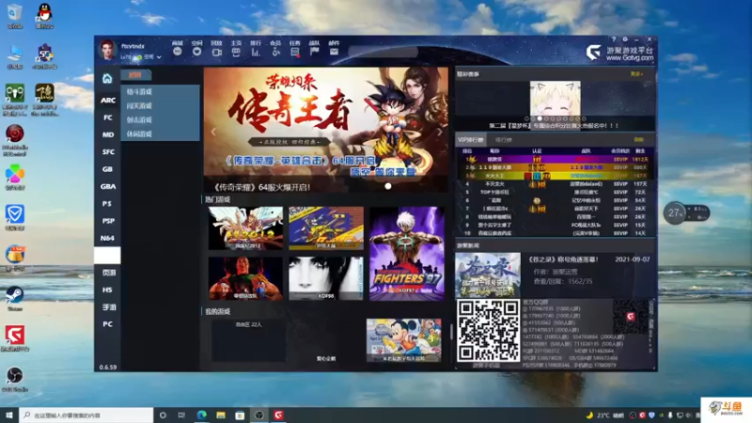Open the KOF98 game thumbnail
Image resolution: width=752 pixels, height=423 pixels.
pos(326,278)
